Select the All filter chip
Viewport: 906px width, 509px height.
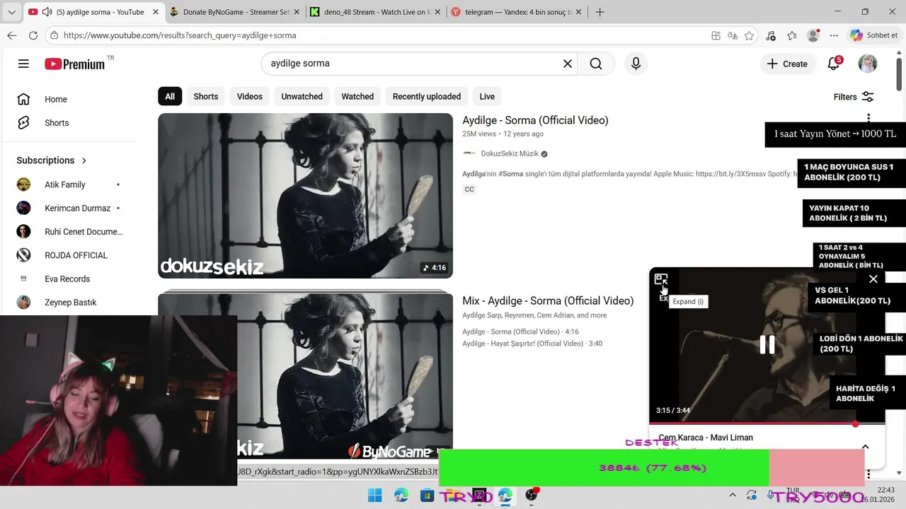[170, 97]
